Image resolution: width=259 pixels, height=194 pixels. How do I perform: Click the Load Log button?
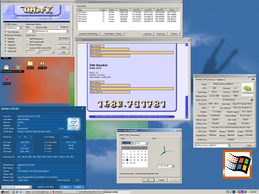148,34
